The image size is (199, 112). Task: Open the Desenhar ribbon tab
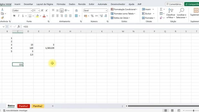coord(28,4)
